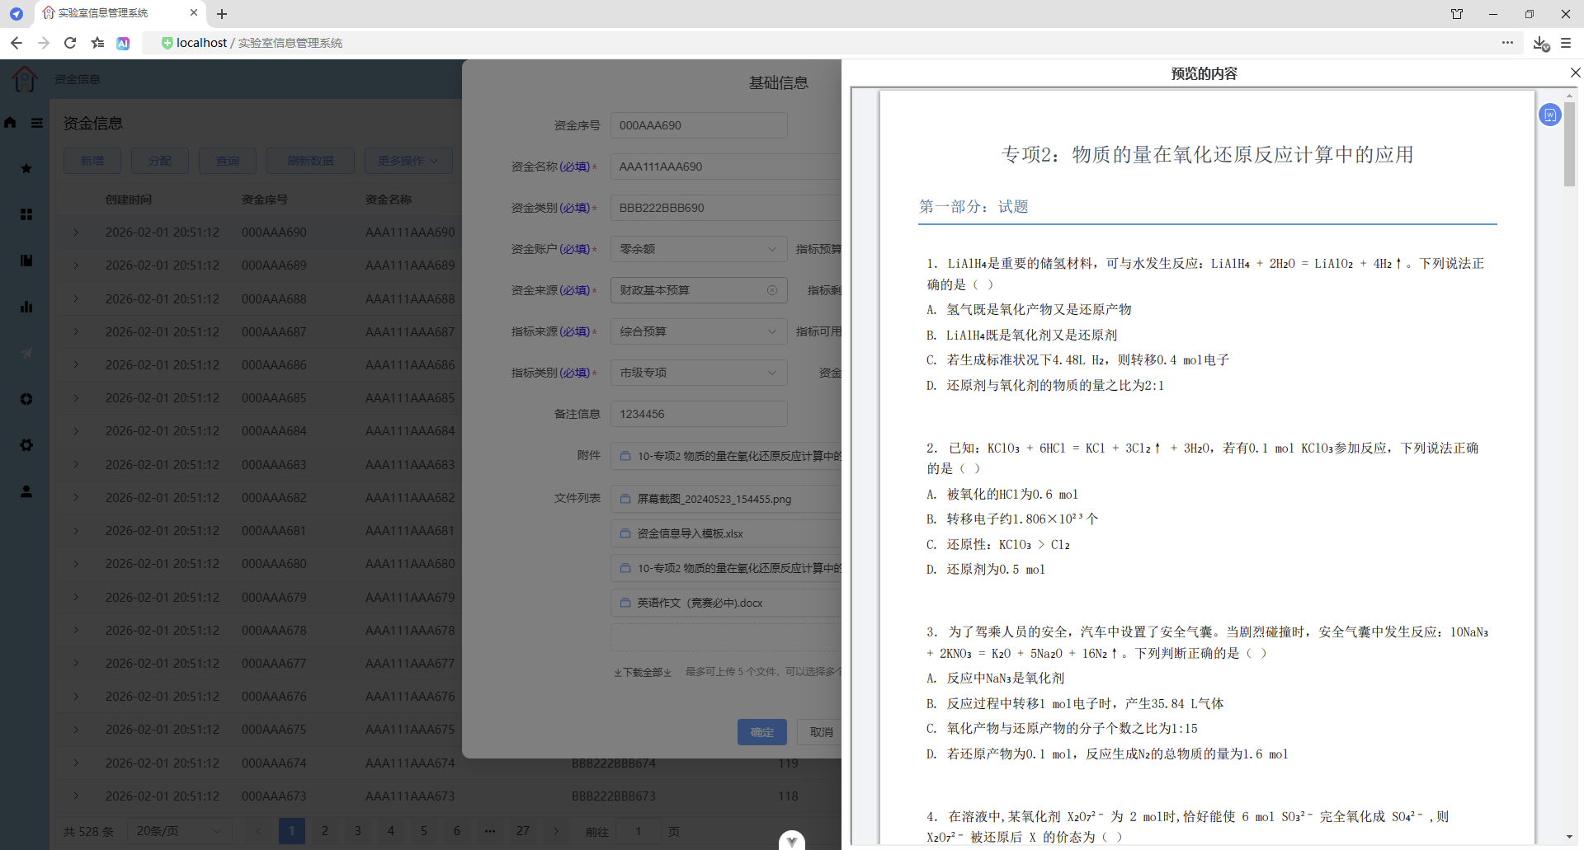Go to page 5 in pagination
The height and width of the screenshot is (850, 1584).
[424, 831]
